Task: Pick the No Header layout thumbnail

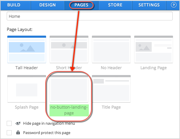Action: [x=111, y=49]
